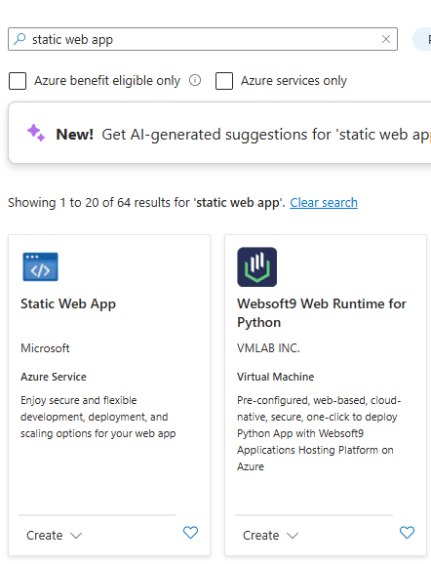Open Websoft9 Web Runtime for Python title
Screen dimensions: 431x564
(x=322, y=313)
